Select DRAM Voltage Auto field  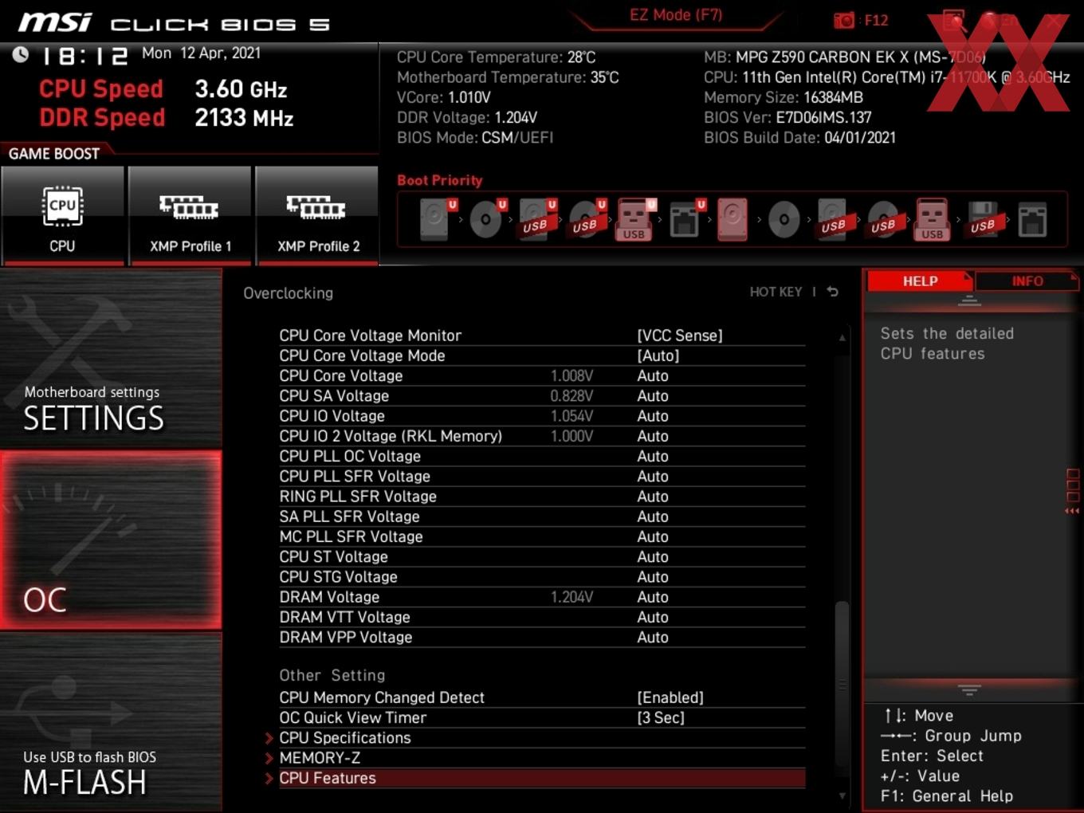point(653,597)
